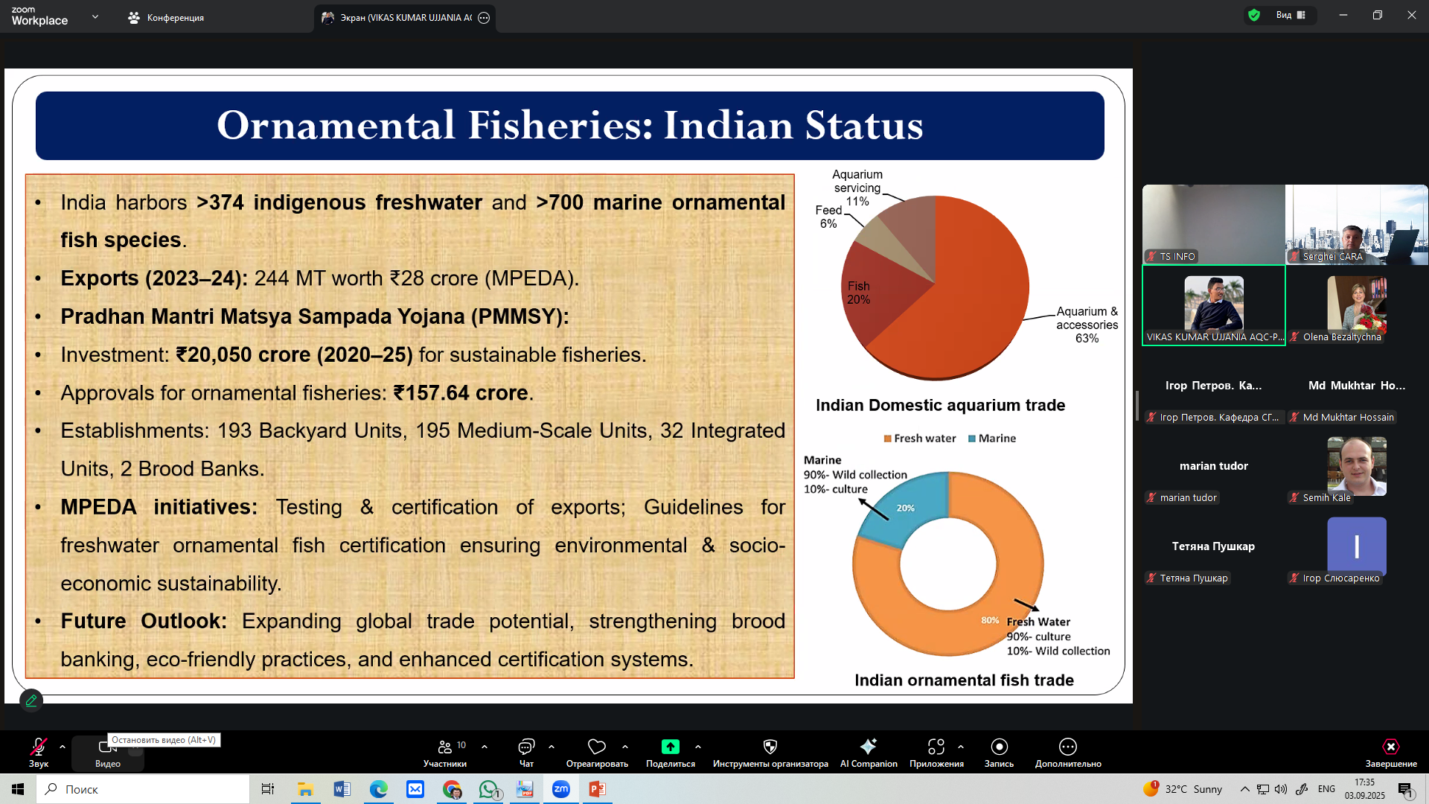Image resolution: width=1429 pixels, height=804 pixels.
Task: Open the Chat panel
Action: point(526,747)
